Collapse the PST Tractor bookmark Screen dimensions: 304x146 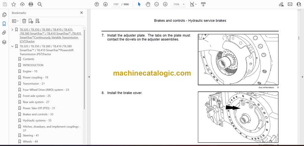12,46
